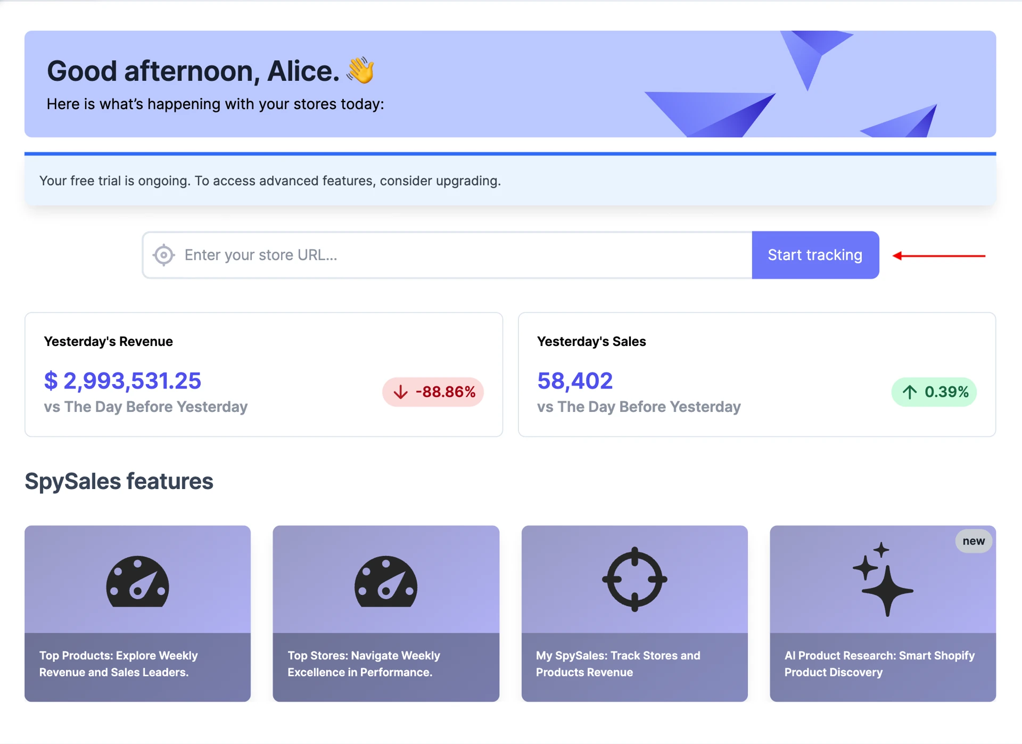This screenshot has height=744, width=1022.
Task: Click the -88.86% revenue change badge
Action: click(433, 392)
